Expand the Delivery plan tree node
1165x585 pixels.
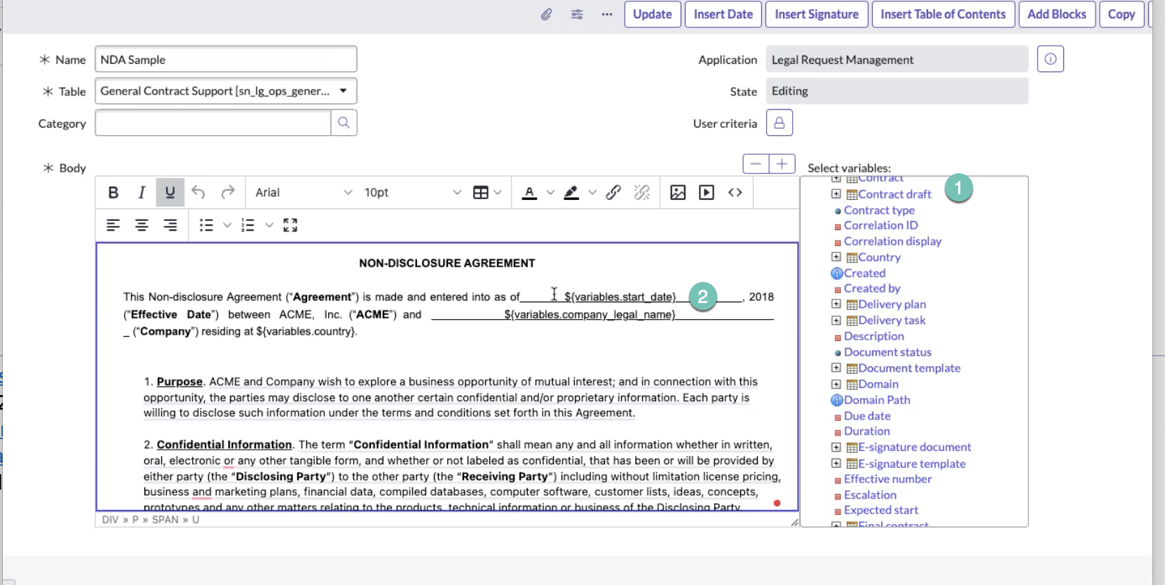click(836, 304)
